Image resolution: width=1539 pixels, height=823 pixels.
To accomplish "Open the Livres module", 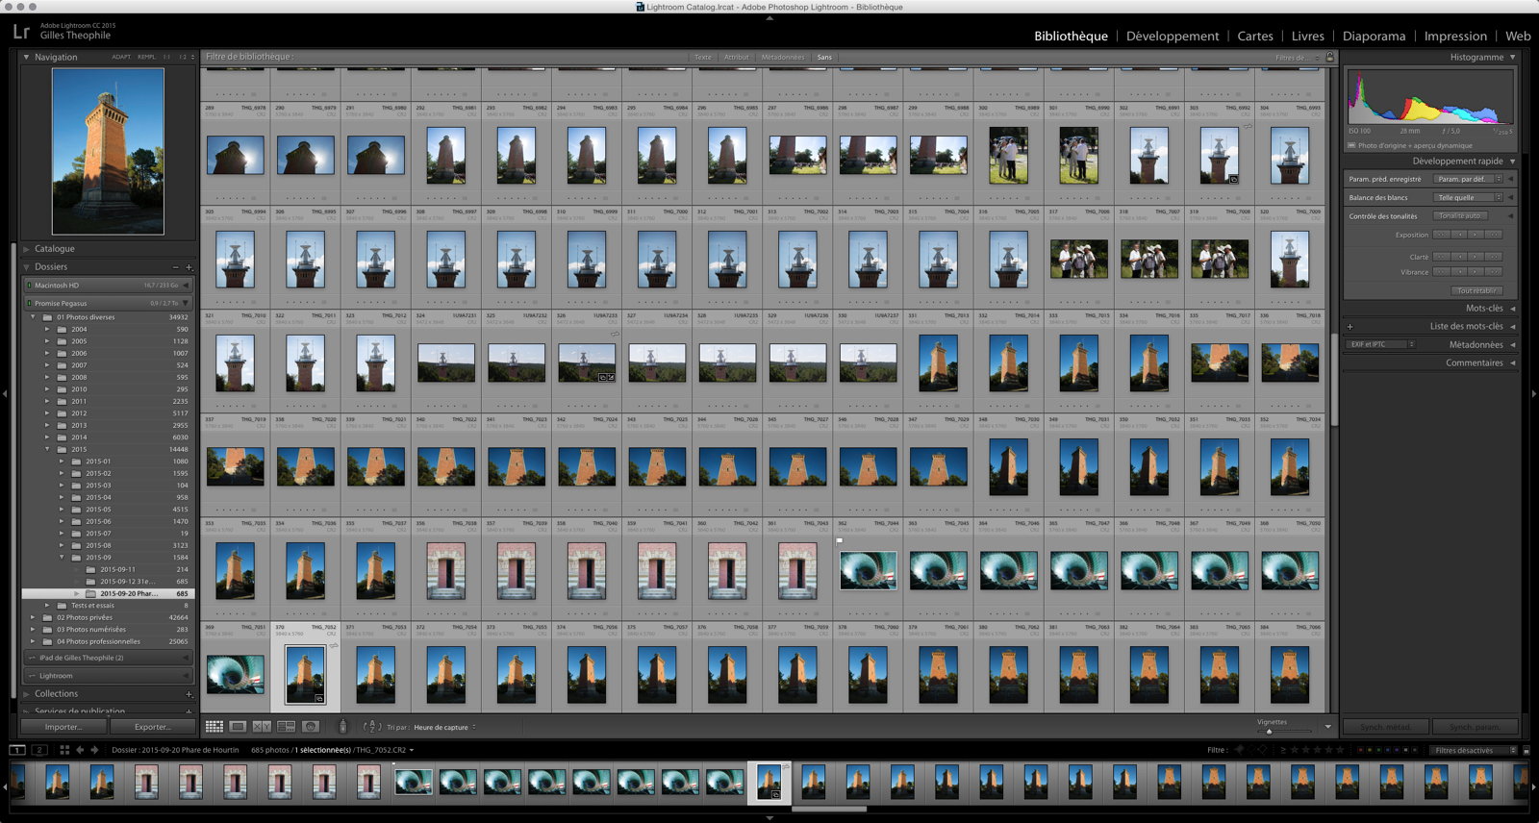I will click(1307, 36).
